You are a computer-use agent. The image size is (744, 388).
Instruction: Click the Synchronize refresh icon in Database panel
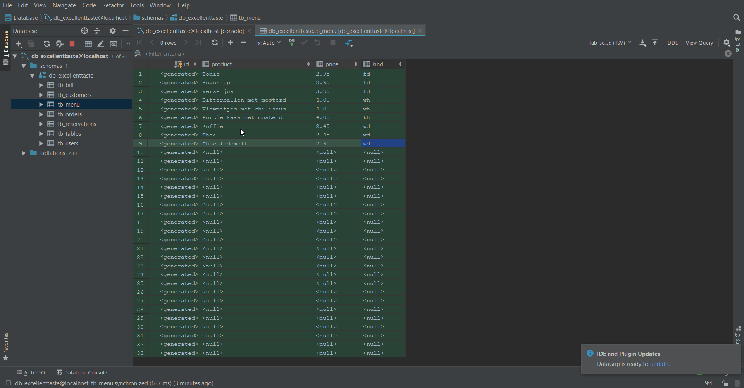[x=47, y=44]
